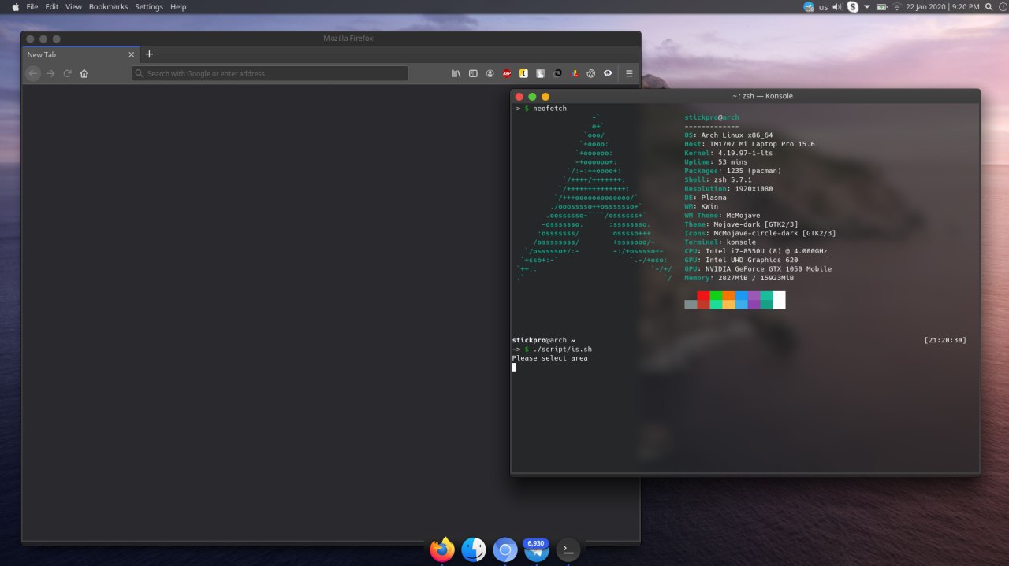Click the volume speaker tray icon

837,6
